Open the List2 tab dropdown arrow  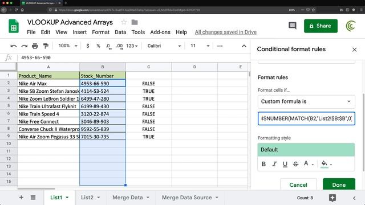(x=99, y=198)
